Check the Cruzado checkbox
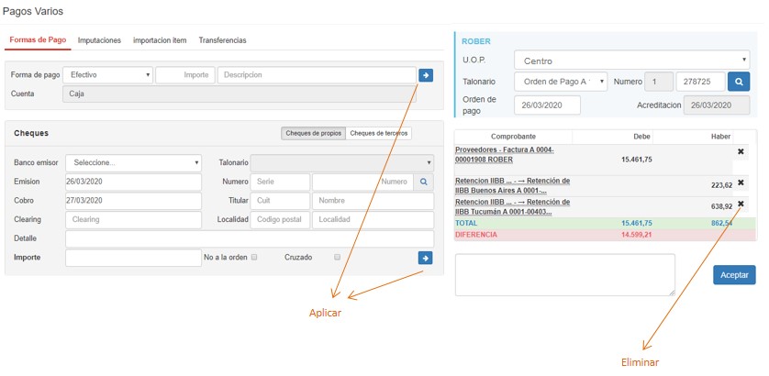769x376 pixels. 338,258
